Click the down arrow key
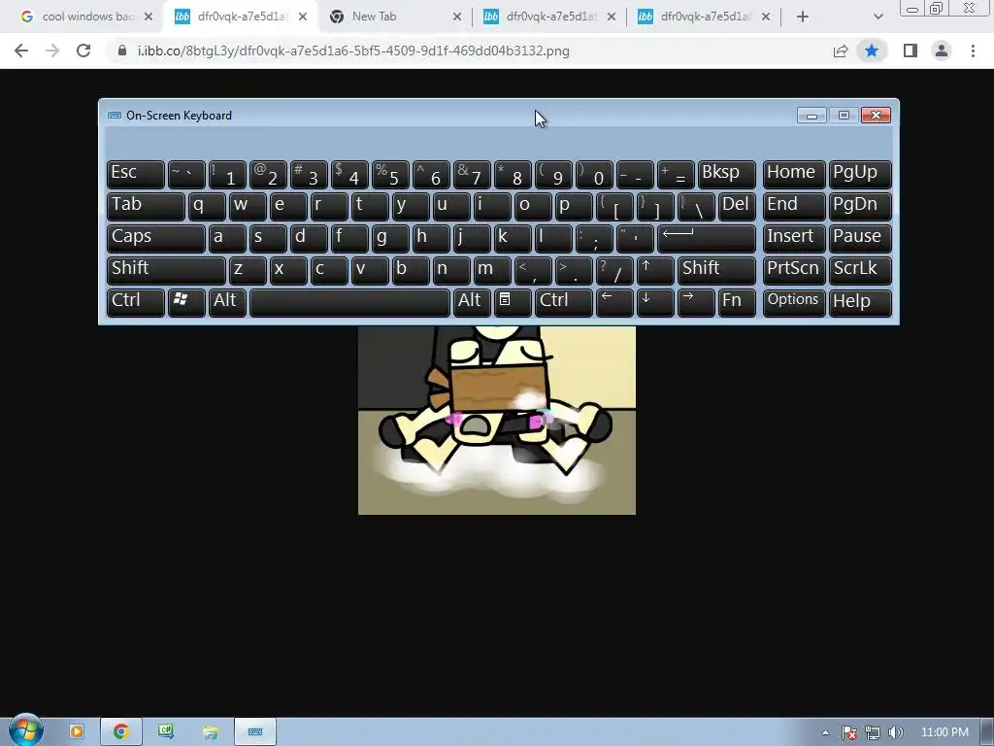 (x=655, y=303)
